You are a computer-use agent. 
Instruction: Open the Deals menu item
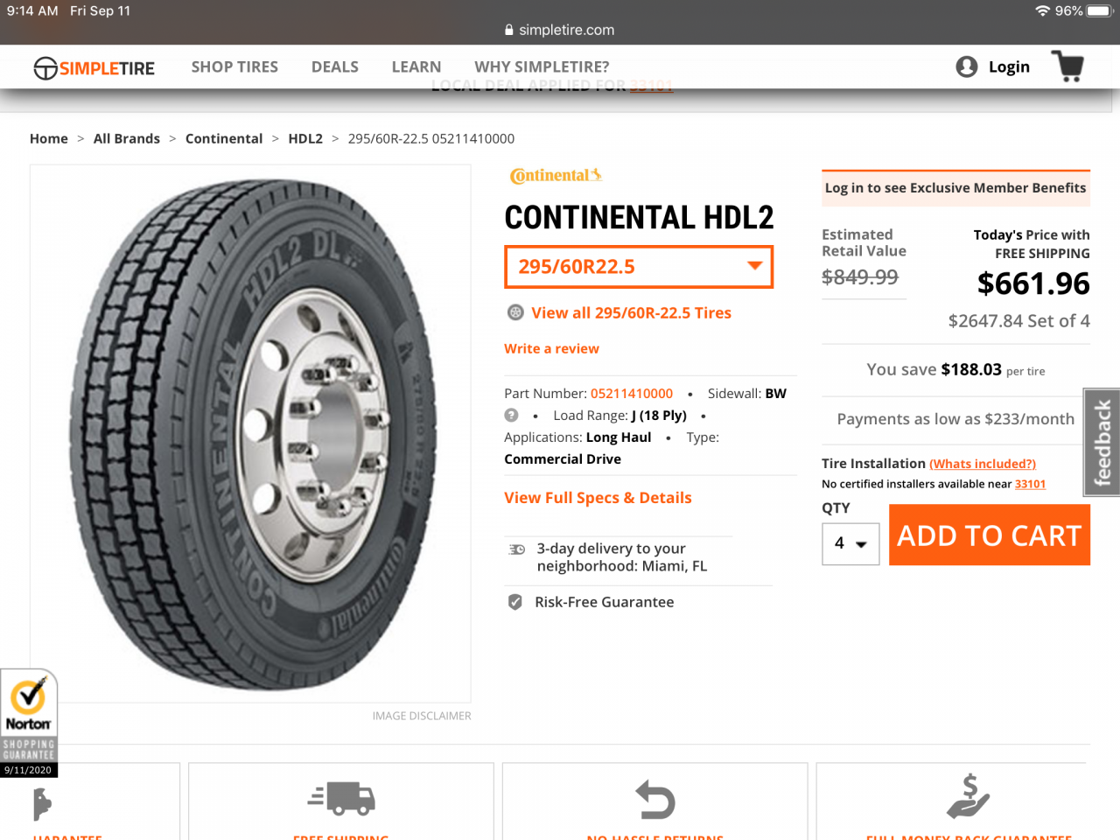point(335,66)
